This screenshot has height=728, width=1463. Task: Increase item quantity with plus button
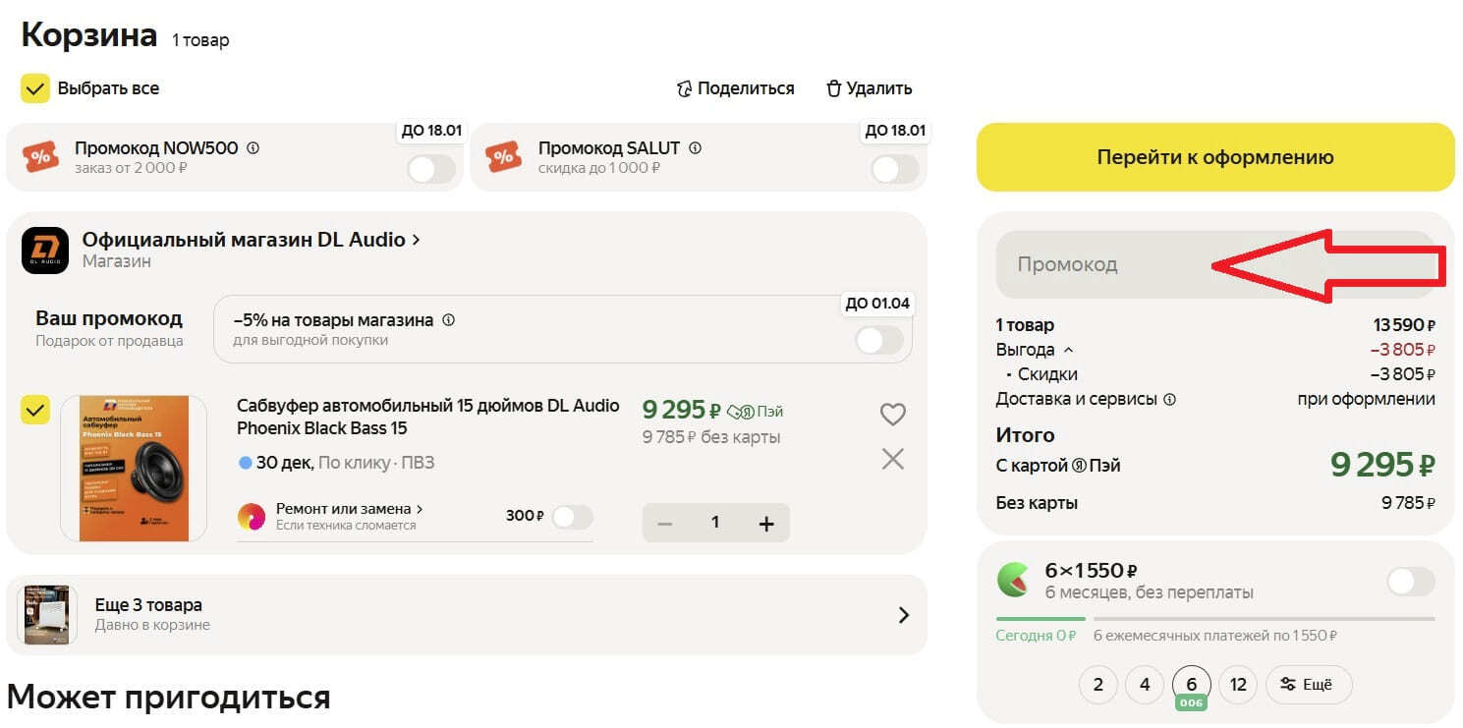(x=766, y=524)
